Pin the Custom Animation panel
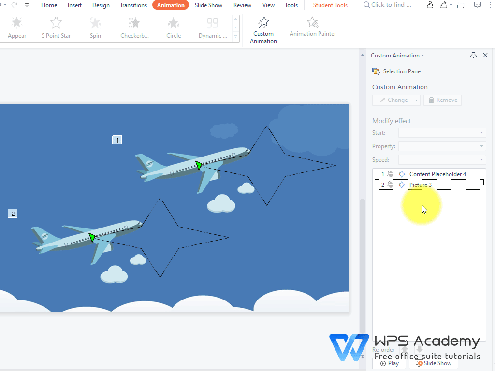Screen dimensions: 495x371 473,55
